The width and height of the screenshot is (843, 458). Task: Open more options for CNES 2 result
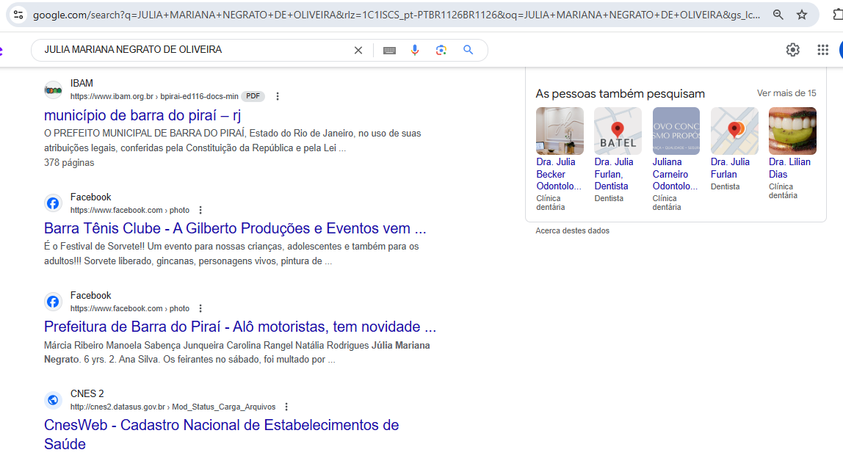[x=286, y=407]
